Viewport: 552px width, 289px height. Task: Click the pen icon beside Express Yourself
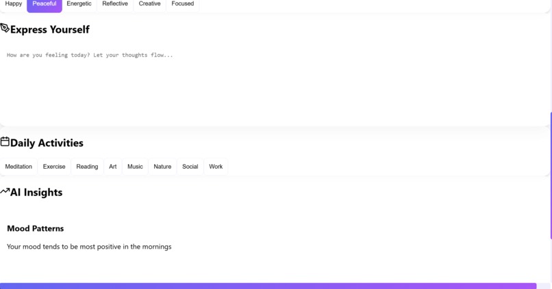(5, 28)
